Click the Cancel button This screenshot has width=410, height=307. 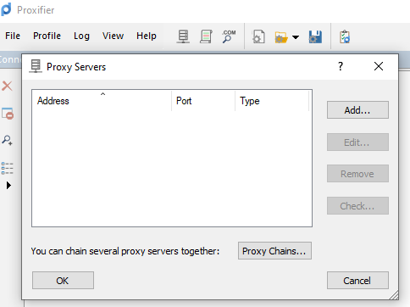click(x=357, y=281)
